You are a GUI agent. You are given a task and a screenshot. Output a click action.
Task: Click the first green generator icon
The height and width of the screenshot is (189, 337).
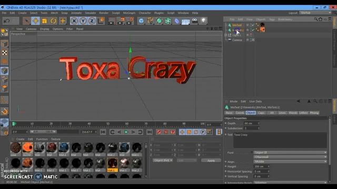(159, 21)
